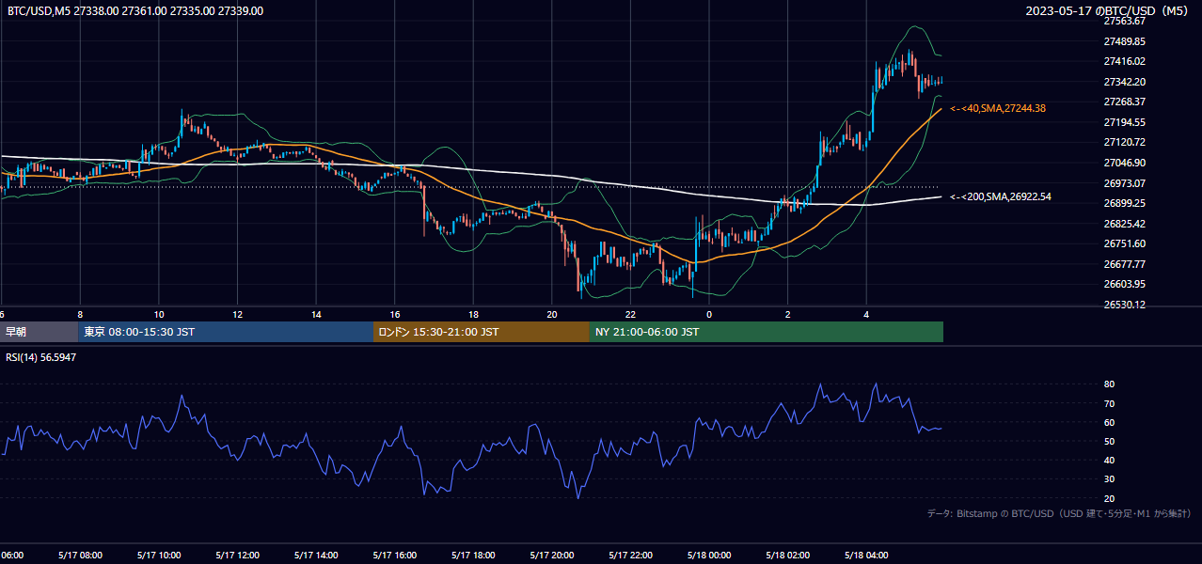
Task: Click the 5/17 14:00 time label
Action: (x=316, y=556)
